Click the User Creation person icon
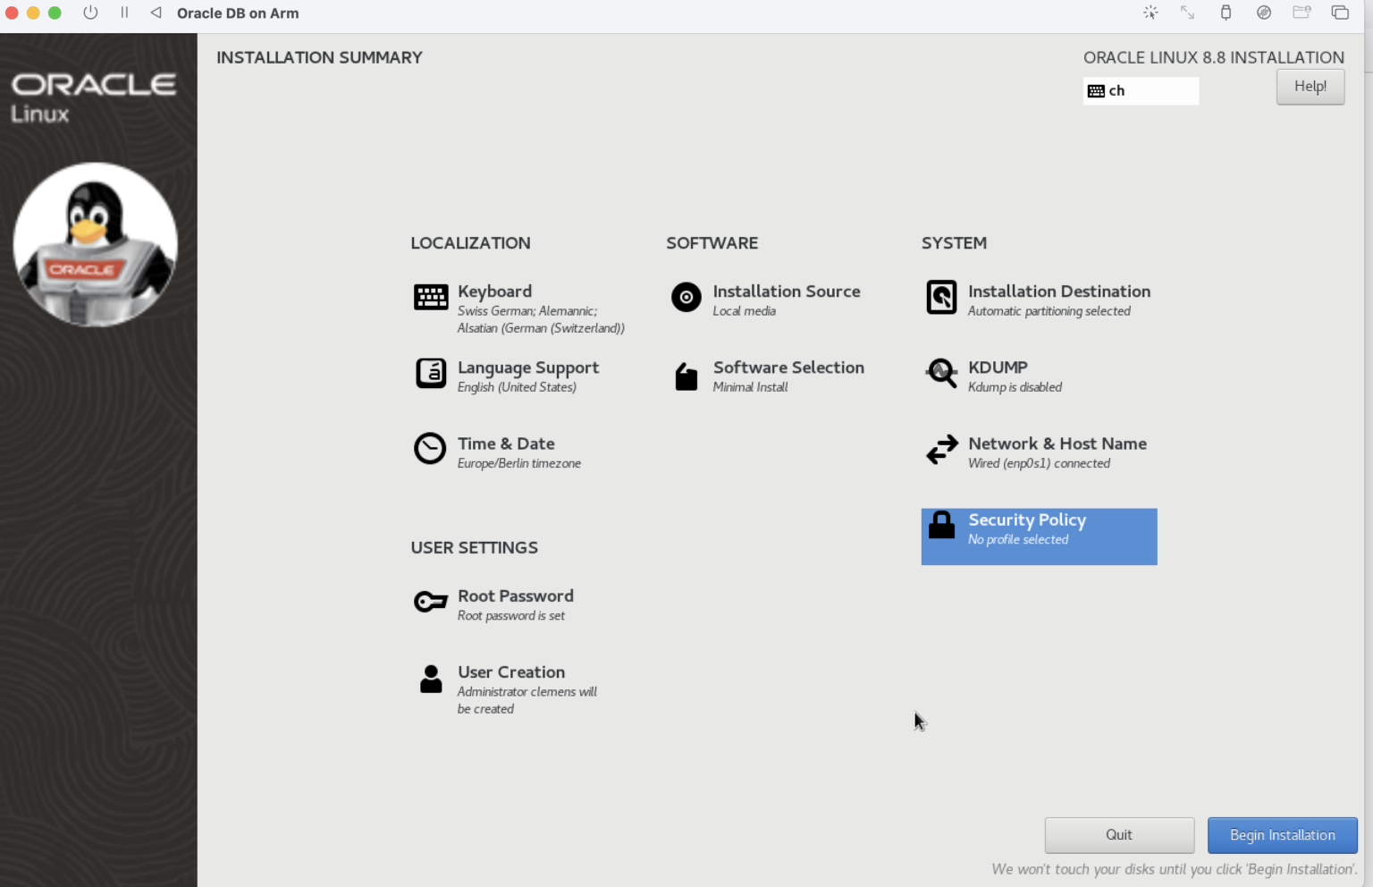This screenshot has width=1373, height=887. pos(431,679)
